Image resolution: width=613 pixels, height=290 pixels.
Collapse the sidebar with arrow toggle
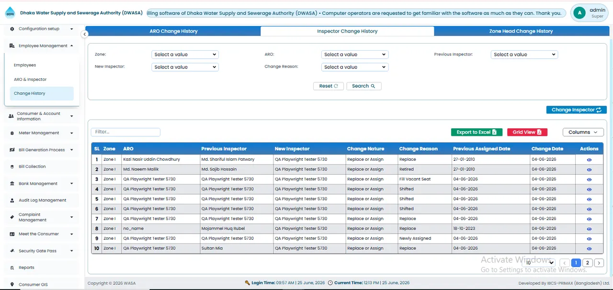84,34
